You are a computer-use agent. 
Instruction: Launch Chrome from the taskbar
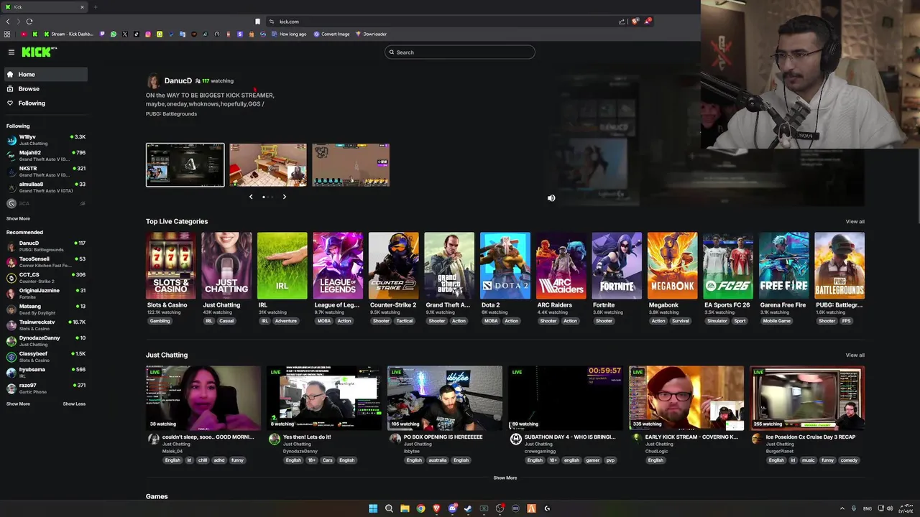(420, 508)
